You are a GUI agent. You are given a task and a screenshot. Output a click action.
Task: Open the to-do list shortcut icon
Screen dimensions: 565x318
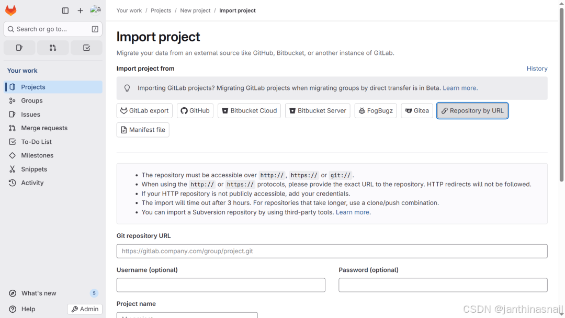[86, 48]
